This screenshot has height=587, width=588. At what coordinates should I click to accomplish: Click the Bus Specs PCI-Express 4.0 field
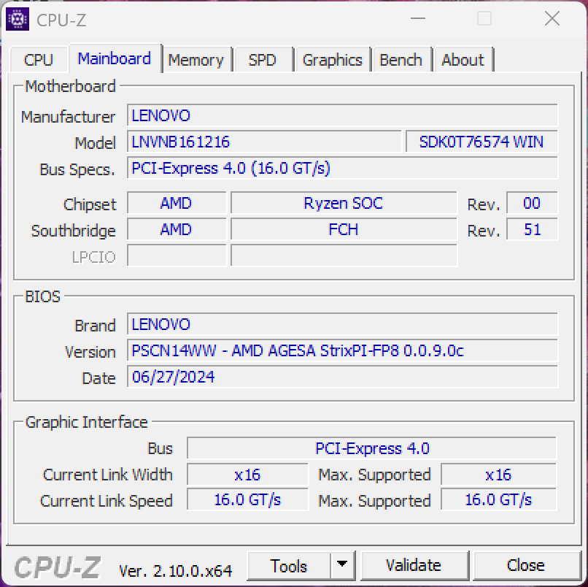point(342,168)
